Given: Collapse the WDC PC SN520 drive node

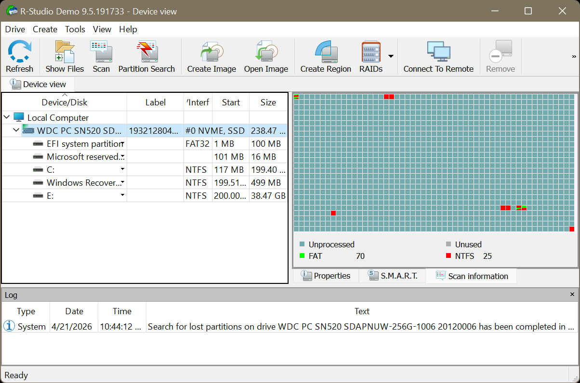Looking at the screenshot, I should pos(16,130).
